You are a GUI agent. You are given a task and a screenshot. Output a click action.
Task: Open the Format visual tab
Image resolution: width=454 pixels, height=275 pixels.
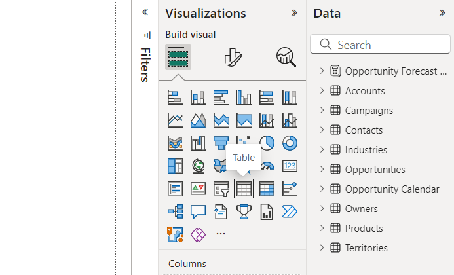pyautogui.click(x=233, y=58)
